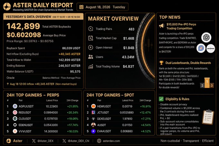Select the Market Overview heading
The height and width of the screenshot is (146, 219).
point(113,19)
